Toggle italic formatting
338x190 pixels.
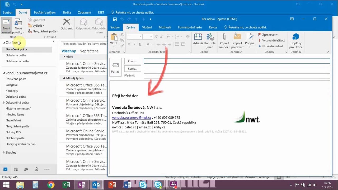135,44
